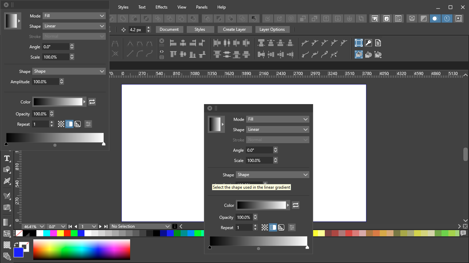Click the page document icon beside the key icon
The height and width of the screenshot is (263, 469).
coord(378,43)
